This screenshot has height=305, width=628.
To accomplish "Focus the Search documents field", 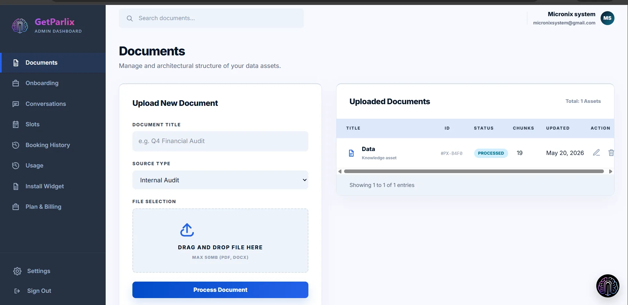I will point(211,18).
